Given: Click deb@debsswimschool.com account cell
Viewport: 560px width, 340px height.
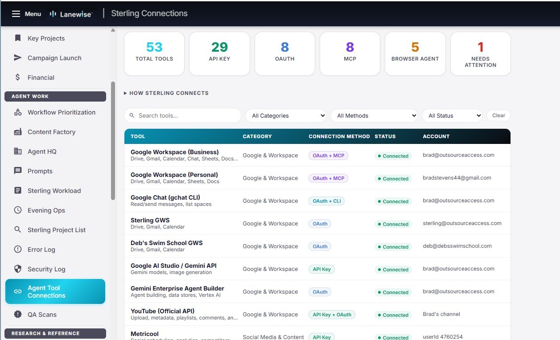Looking at the screenshot, I should pos(457,246).
